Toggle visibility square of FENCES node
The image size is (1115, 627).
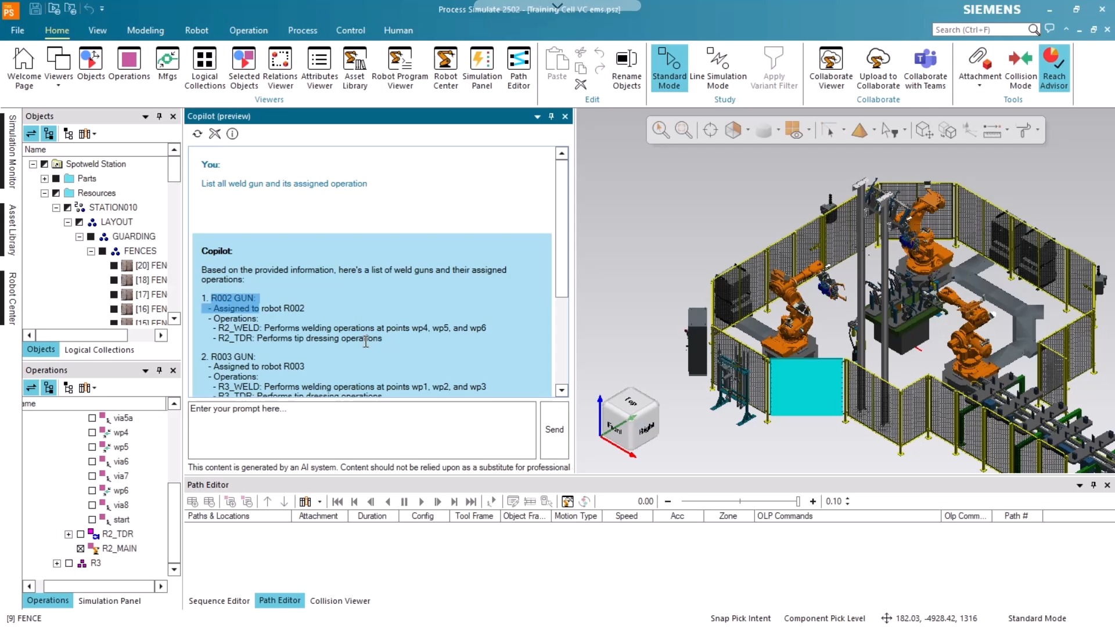[x=102, y=251]
